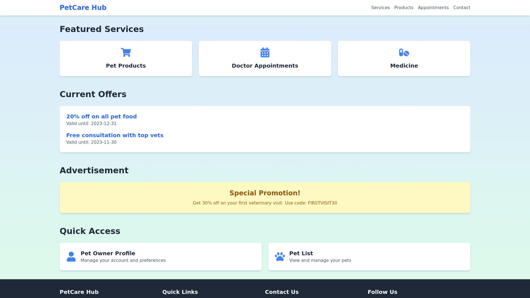530x298 pixels.
Task: Open the Medicine service card label
Action: [404, 66]
